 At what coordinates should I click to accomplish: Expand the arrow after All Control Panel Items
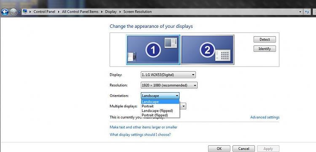click(102, 12)
